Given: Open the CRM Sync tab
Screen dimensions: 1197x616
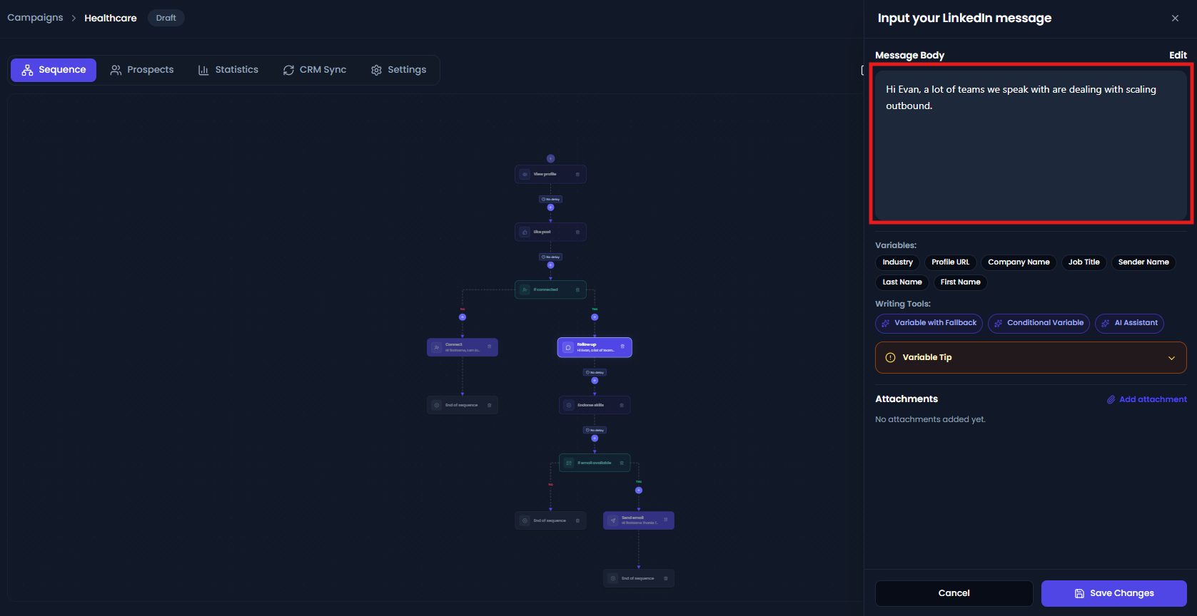Looking at the screenshot, I should point(315,70).
